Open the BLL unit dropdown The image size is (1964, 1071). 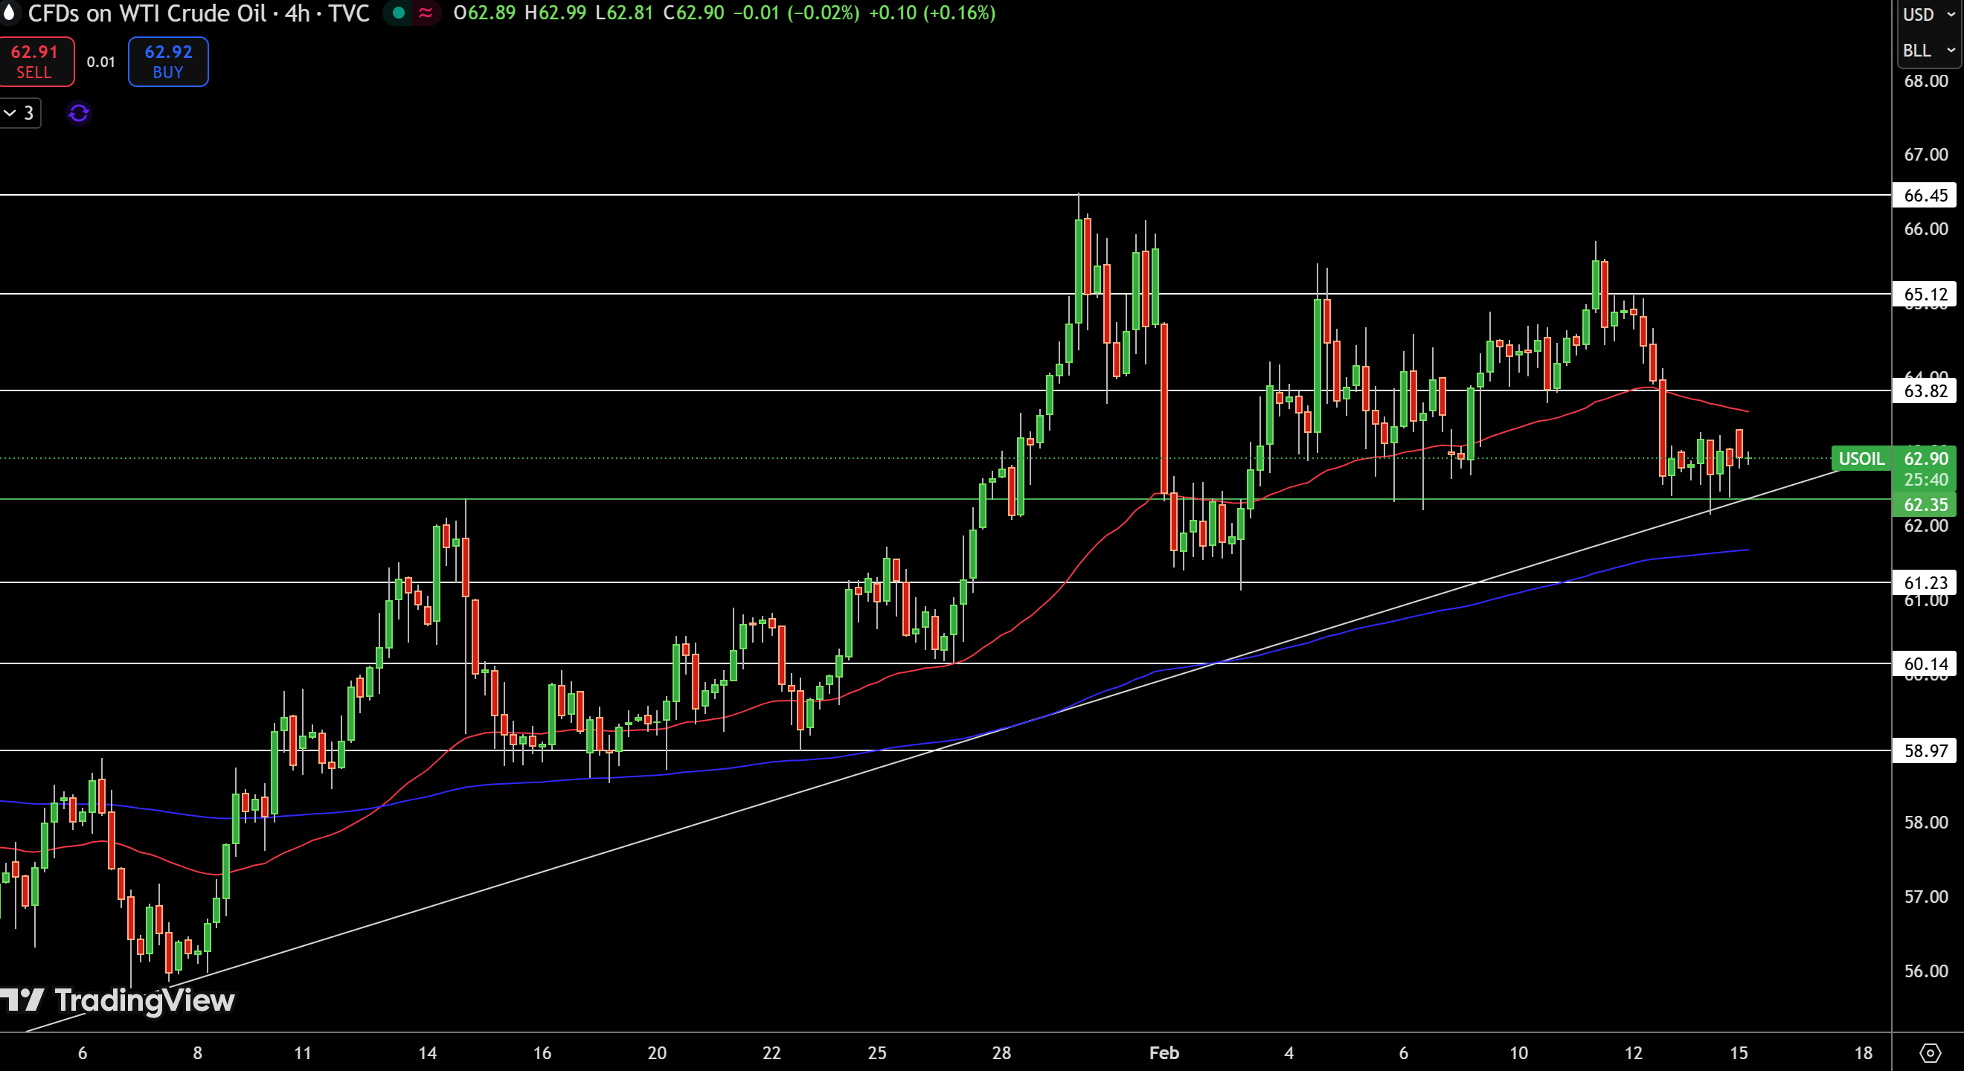pyautogui.click(x=1929, y=51)
